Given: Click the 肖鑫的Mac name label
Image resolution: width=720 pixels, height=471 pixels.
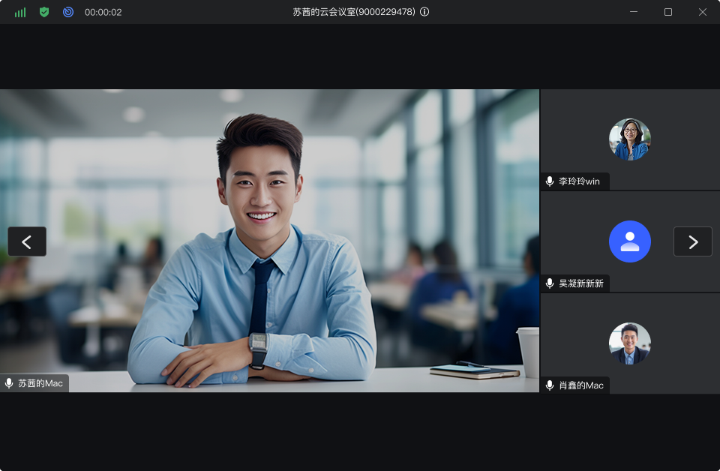Looking at the screenshot, I should point(580,385).
